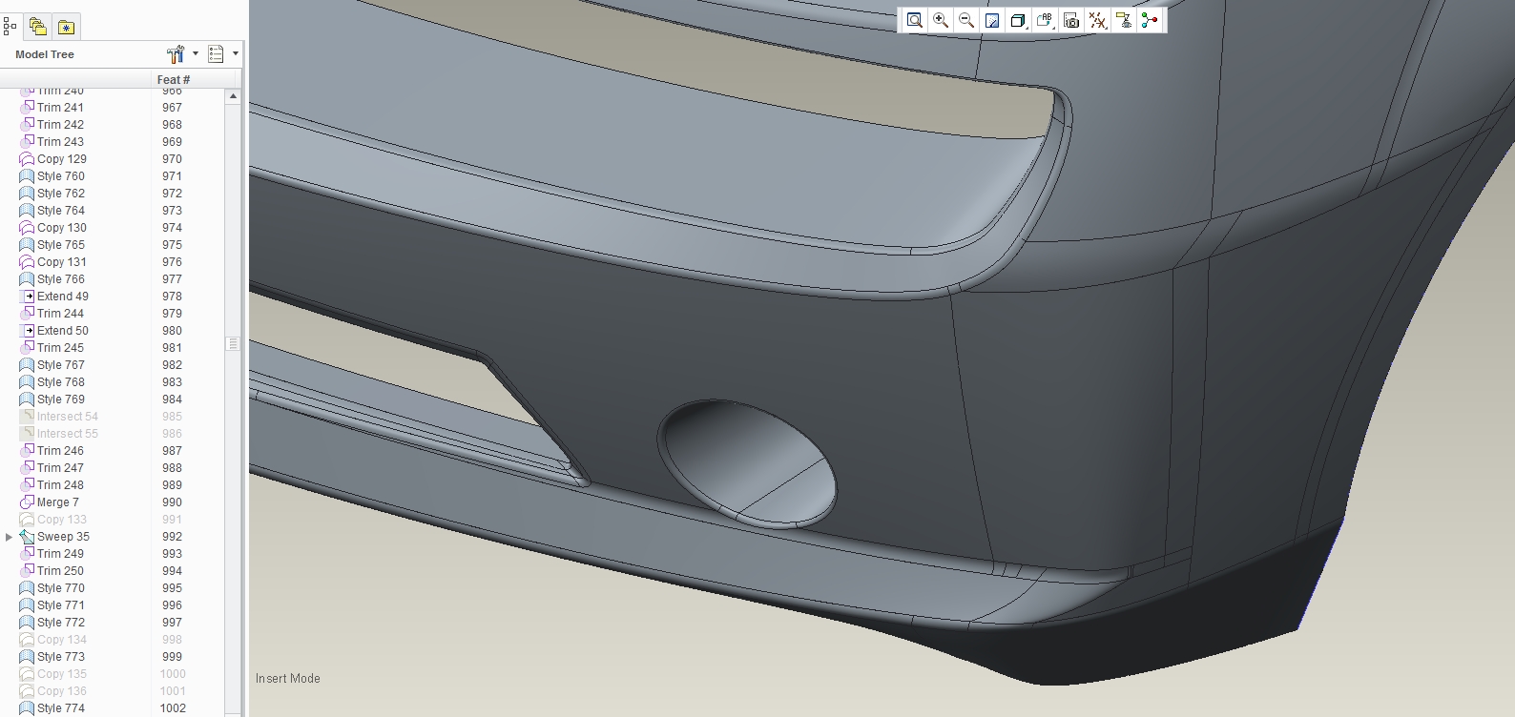
Task: Click the Refit zoom icon
Action: tap(914, 20)
